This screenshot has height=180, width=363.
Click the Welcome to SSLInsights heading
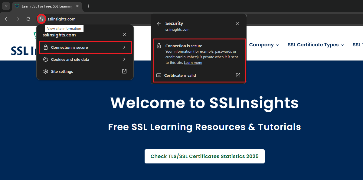click(204, 103)
